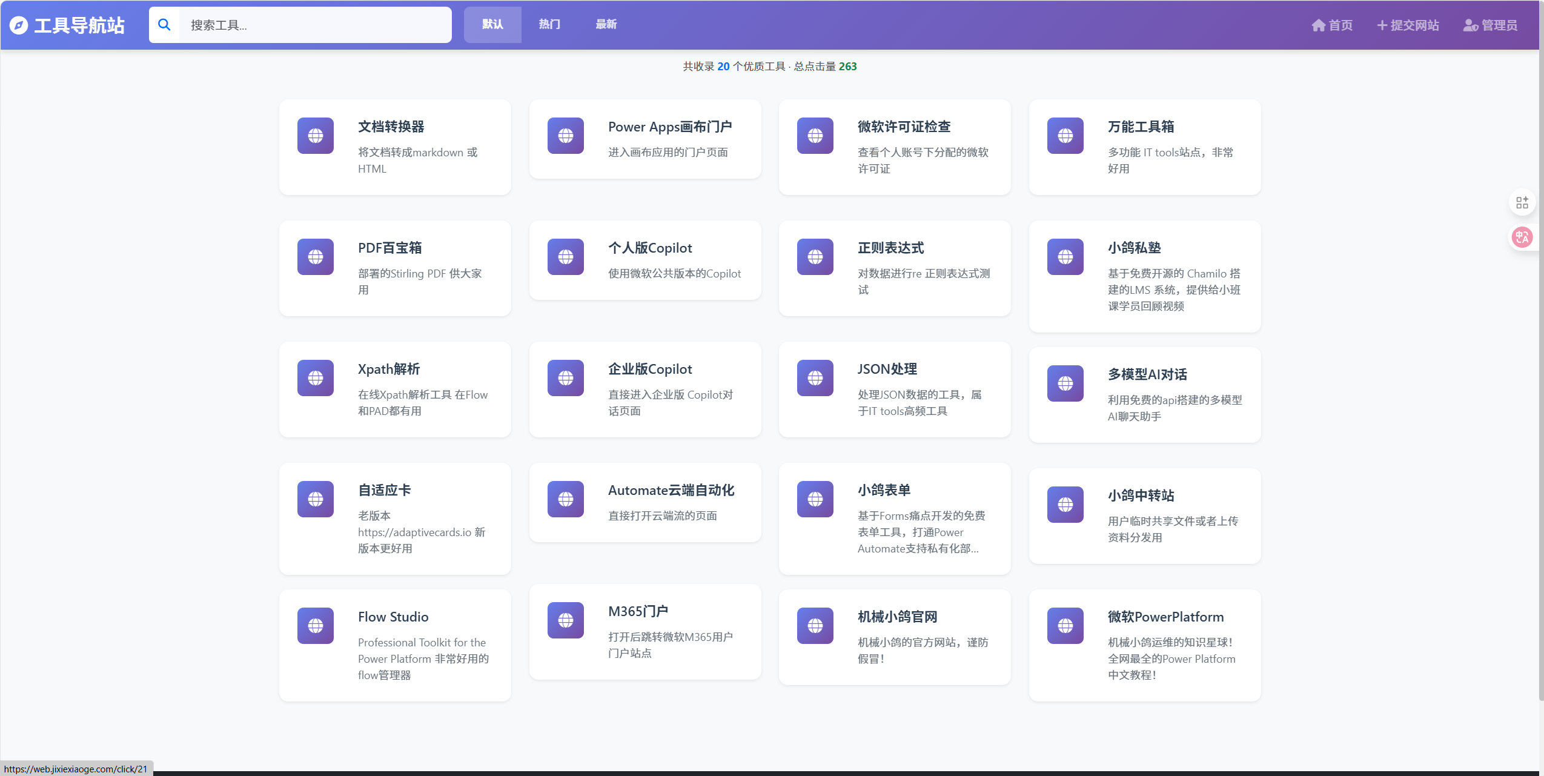Click the description 打开后跳转微软M365用户门户站点
This screenshot has height=776, width=1544.
[671, 645]
